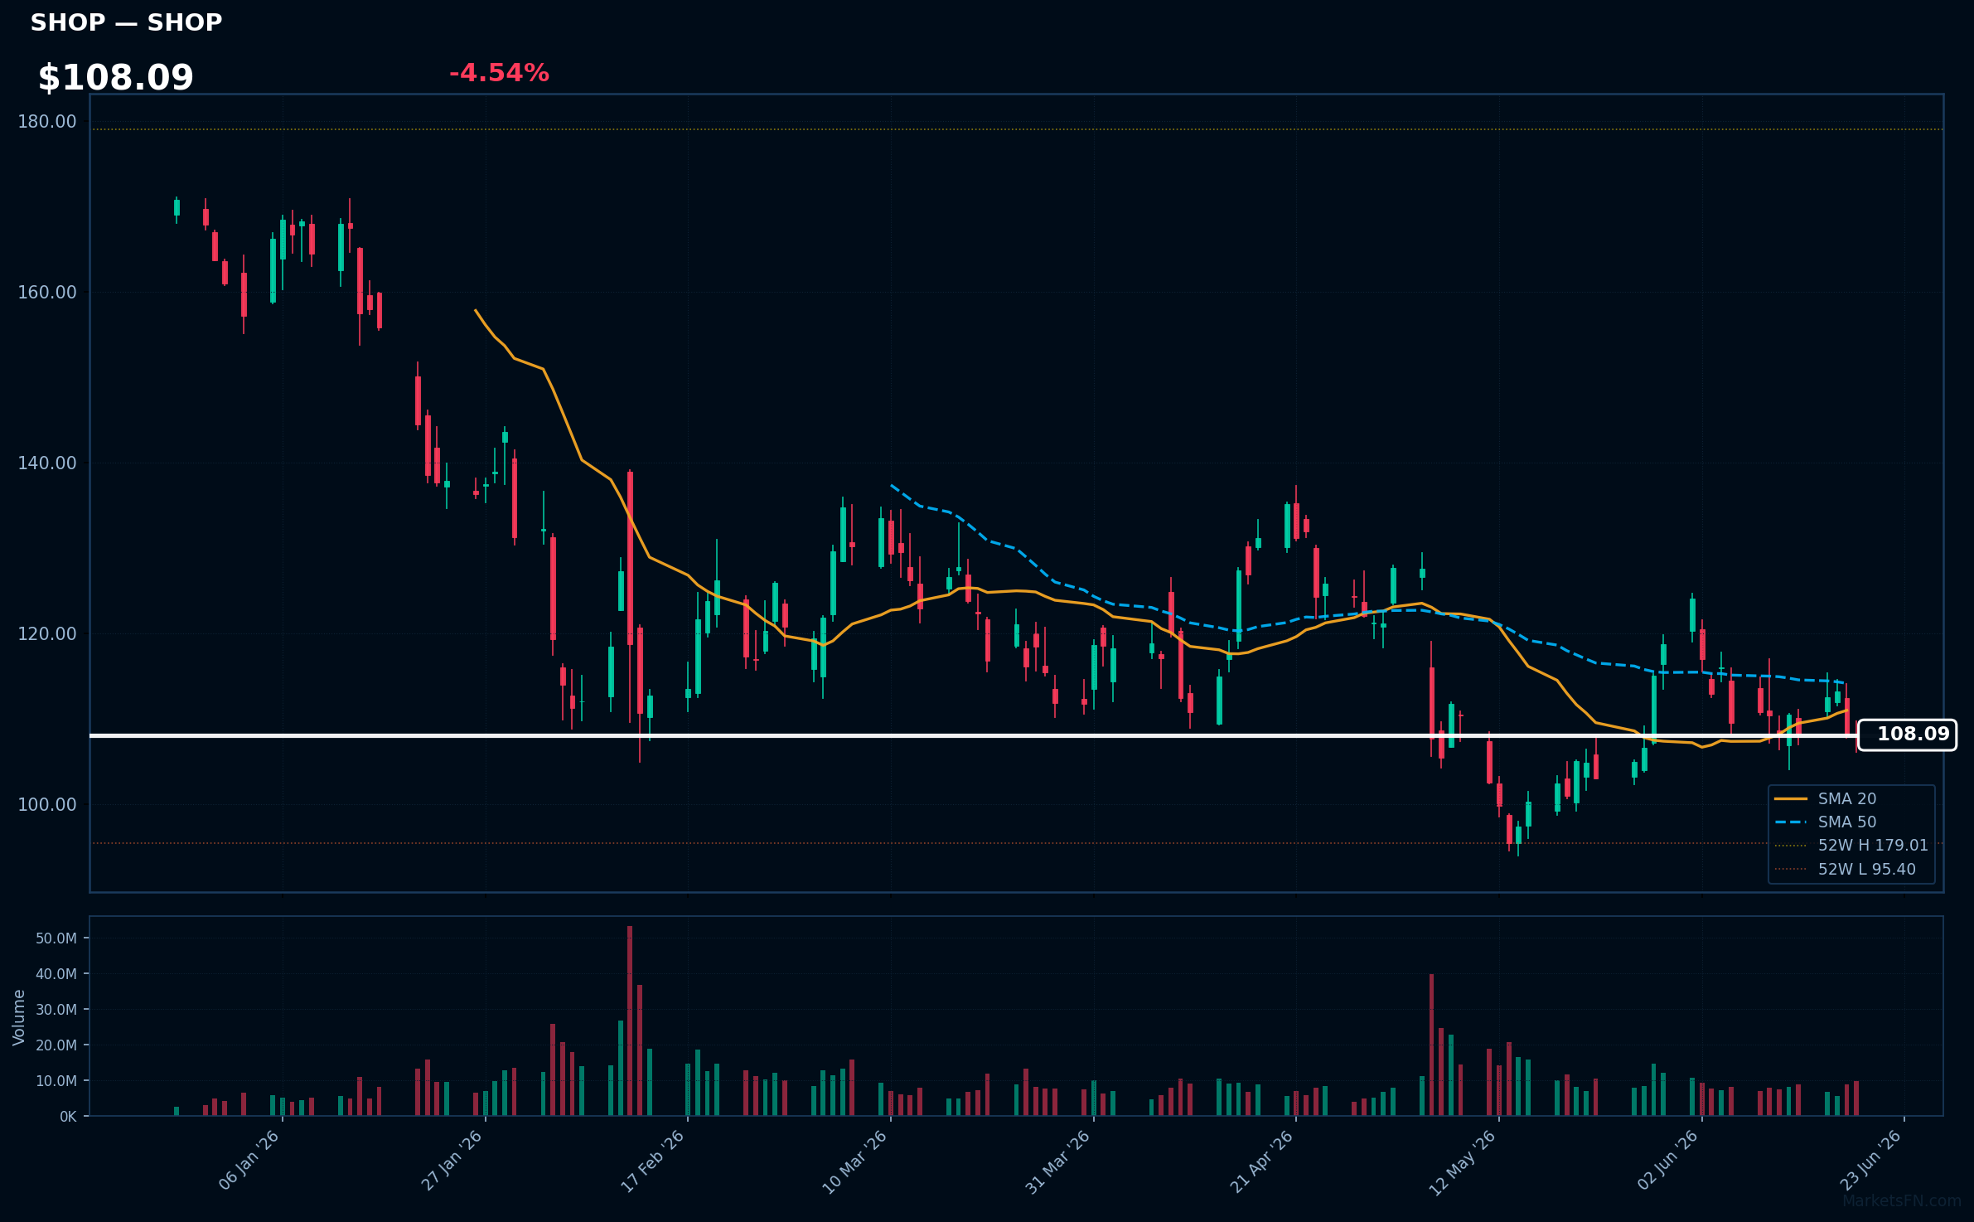Click the red "-4.54%" change value
Viewport: 1974px width, 1222px height.
(499, 73)
